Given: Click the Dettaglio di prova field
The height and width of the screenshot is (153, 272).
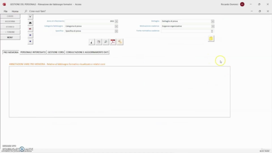Looking at the screenshot, I should [186, 21].
